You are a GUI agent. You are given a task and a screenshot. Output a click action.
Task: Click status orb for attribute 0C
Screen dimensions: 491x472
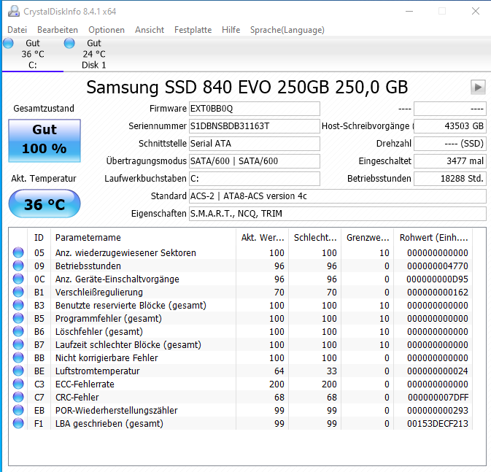click(x=18, y=279)
